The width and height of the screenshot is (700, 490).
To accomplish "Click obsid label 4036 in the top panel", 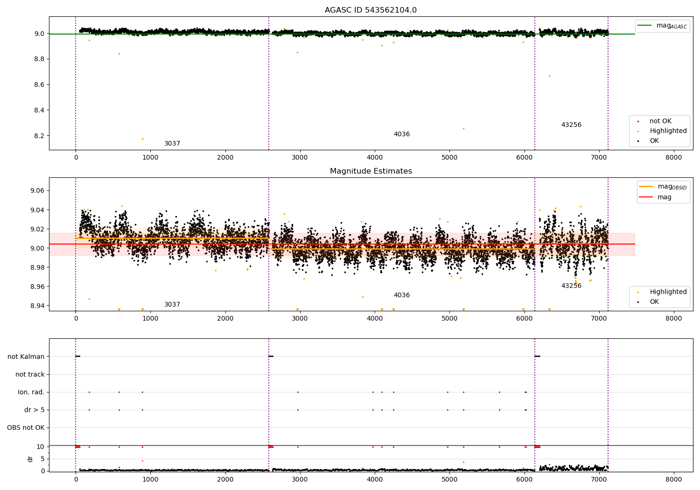I will point(402,134).
